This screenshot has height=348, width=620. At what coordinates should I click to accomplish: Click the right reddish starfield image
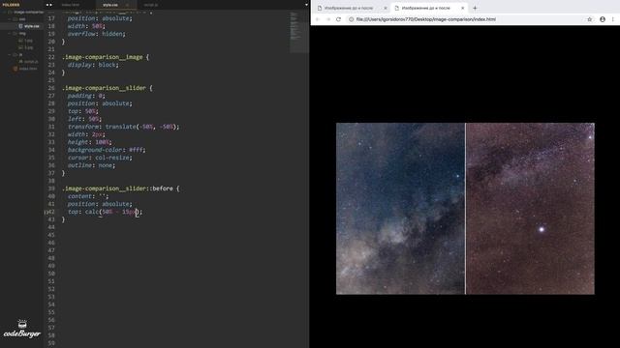(530, 209)
